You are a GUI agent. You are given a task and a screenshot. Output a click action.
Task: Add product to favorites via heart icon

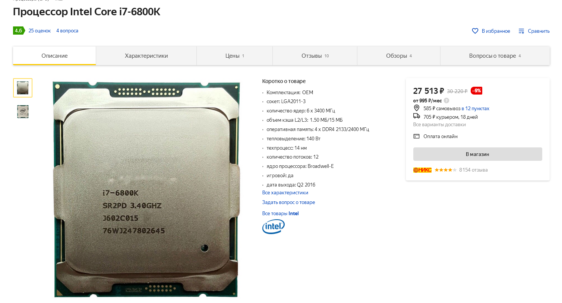coord(475,31)
